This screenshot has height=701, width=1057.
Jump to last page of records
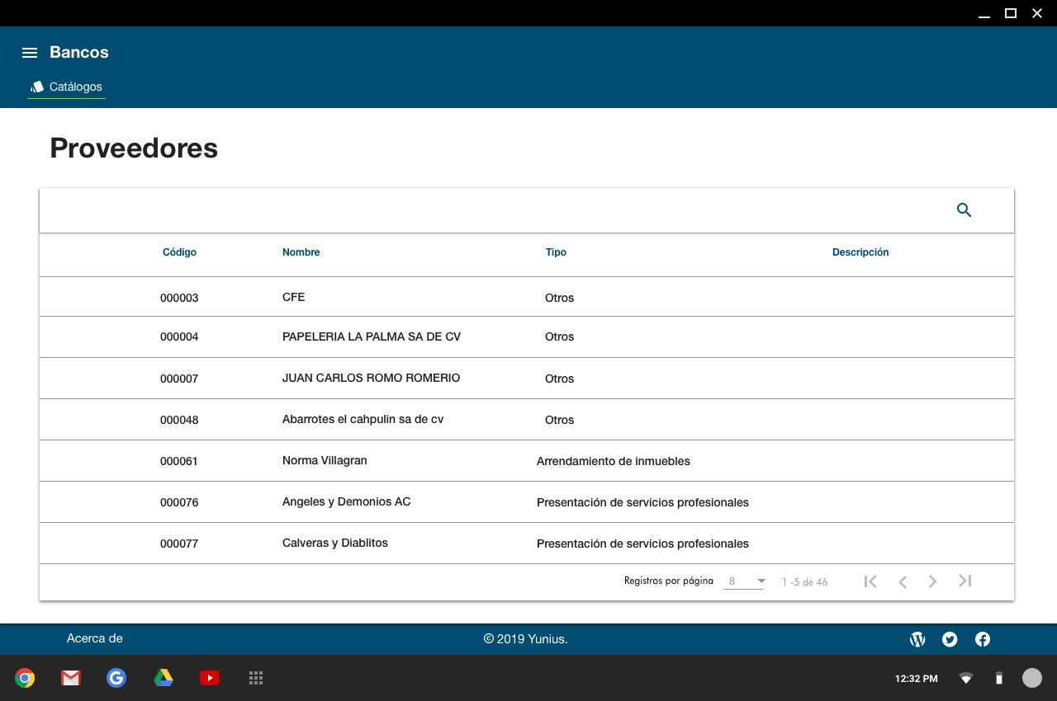[965, 581]
